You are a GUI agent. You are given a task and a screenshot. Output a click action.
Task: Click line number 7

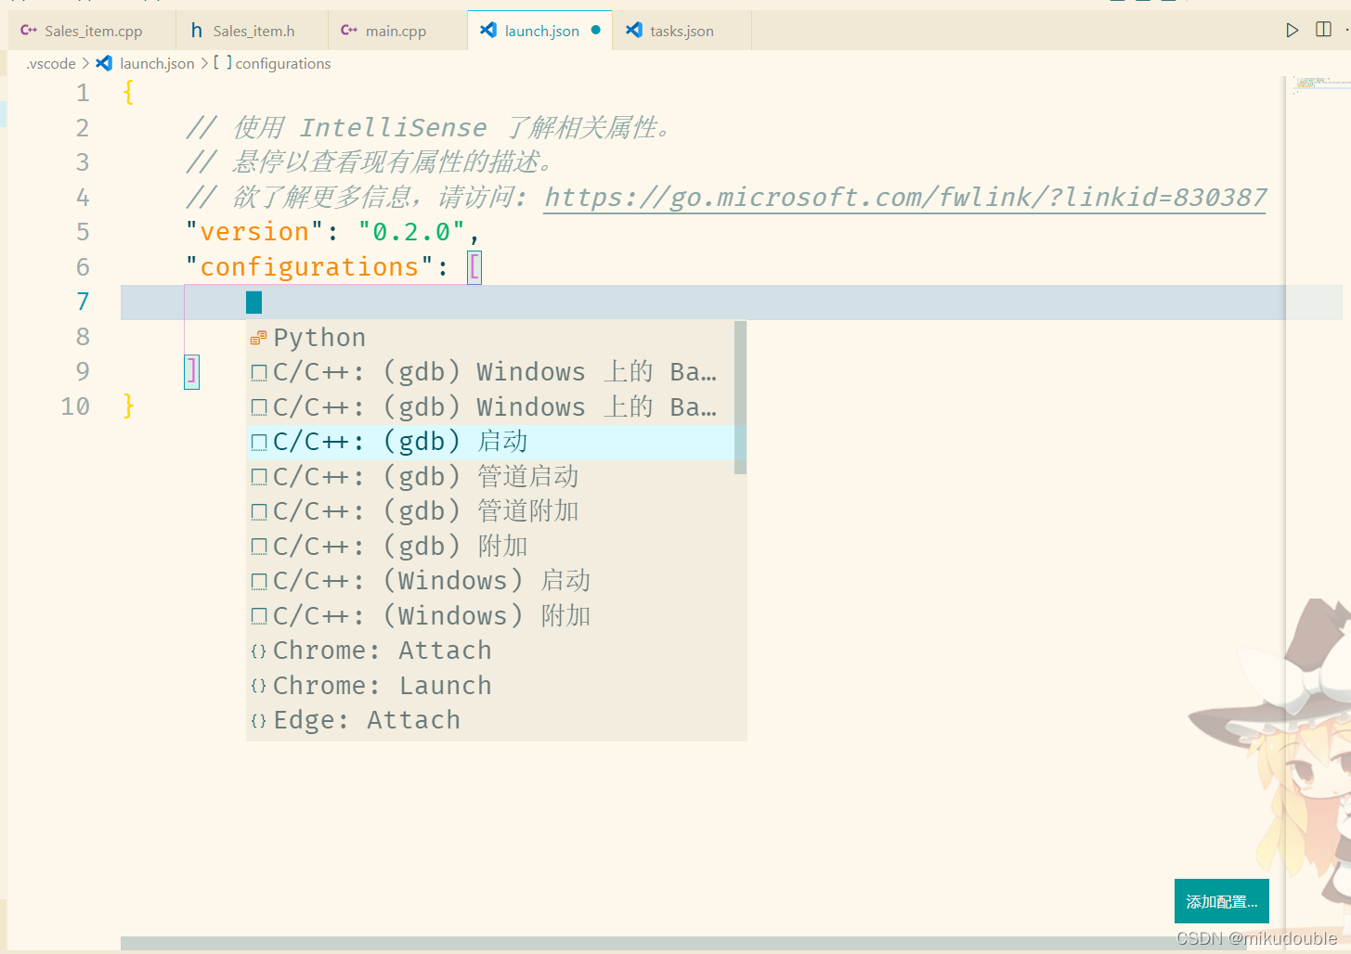click(83, 302)
